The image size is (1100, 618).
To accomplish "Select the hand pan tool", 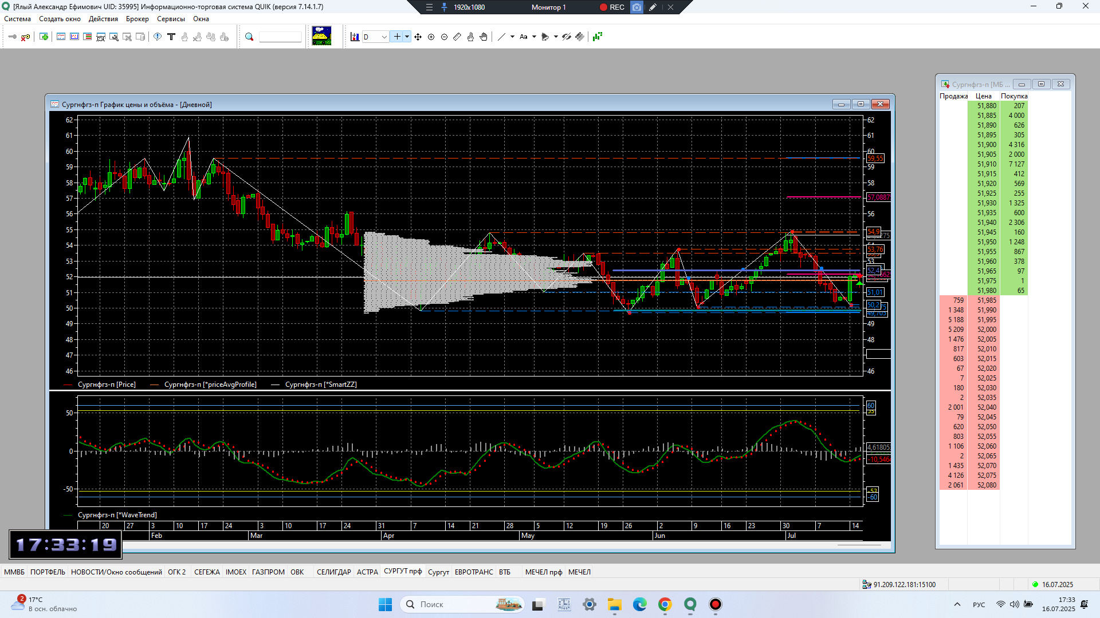I will 484,37.
